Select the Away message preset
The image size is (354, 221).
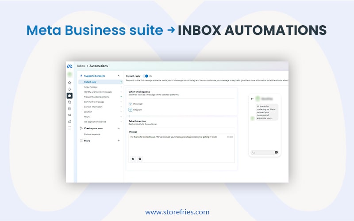click(x=92, y=87)
